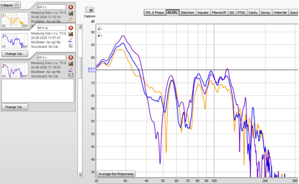Click Change Cal... under HP h.m.
This screenshot has width=299, height=184.
click(15, 54)
